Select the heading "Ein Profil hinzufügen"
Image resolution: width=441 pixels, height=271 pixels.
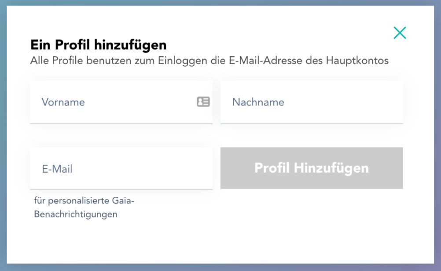tap(99, 45)
